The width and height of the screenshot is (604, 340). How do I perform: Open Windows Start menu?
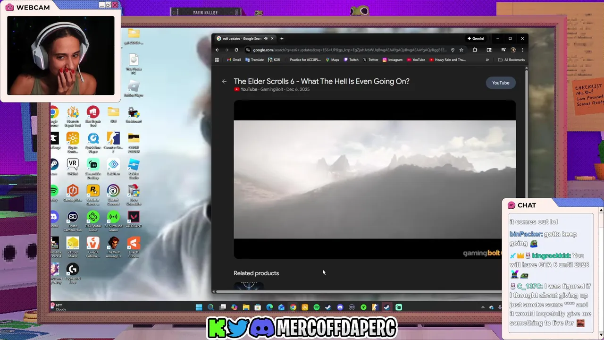click(199, 307)
